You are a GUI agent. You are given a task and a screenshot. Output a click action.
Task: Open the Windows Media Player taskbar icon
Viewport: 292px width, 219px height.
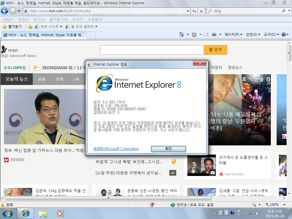pyautogui.click(x=60, y=213)
